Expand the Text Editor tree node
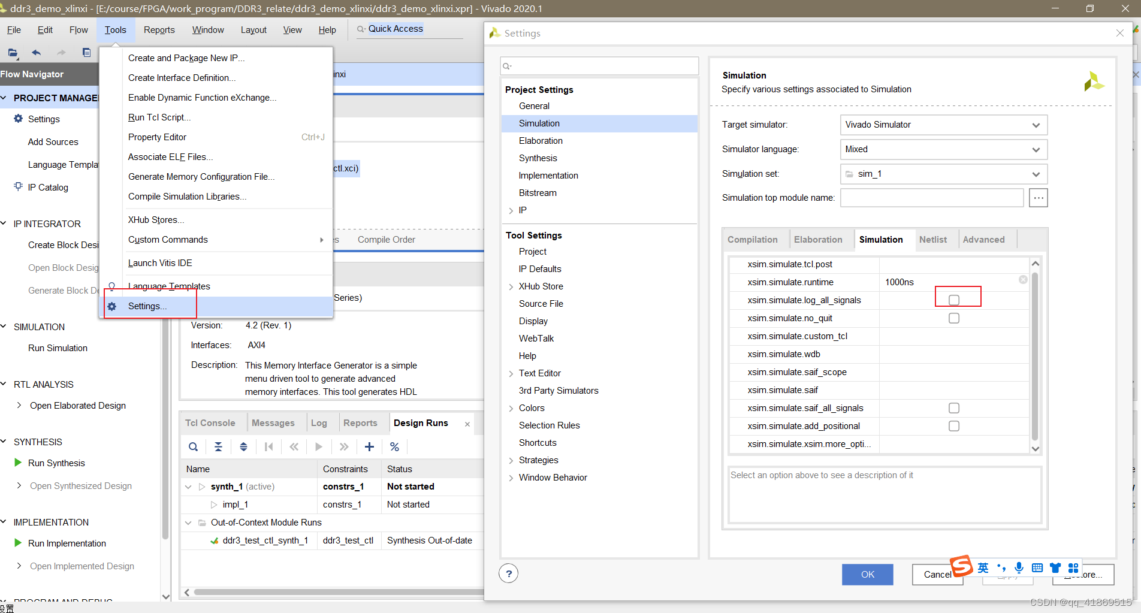 tap(511, 373)
